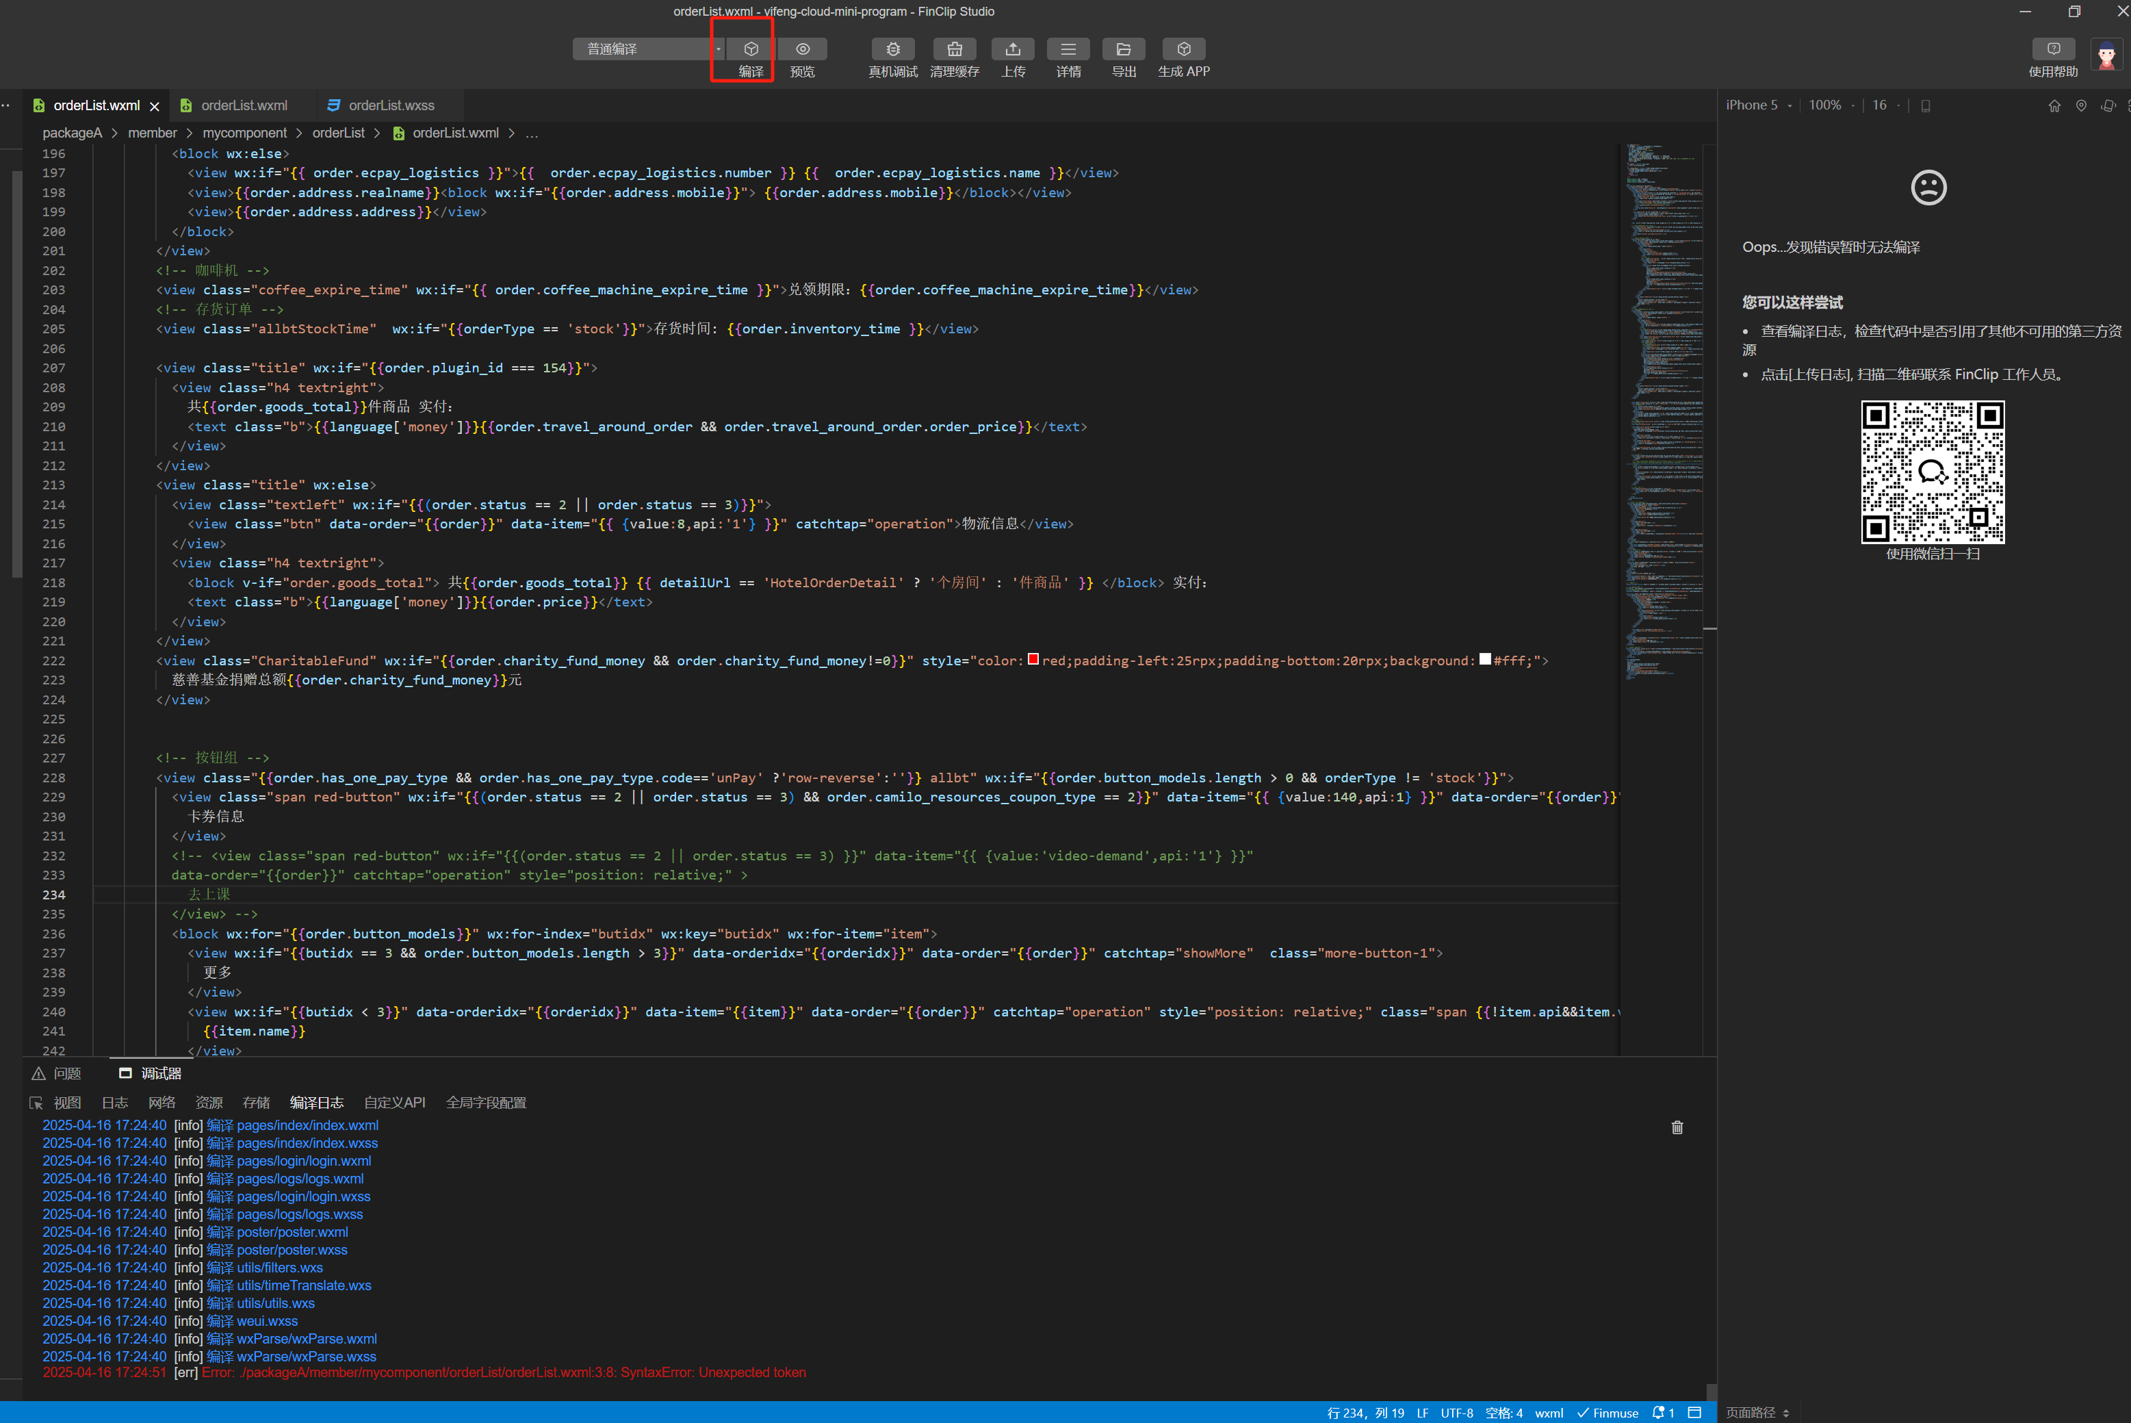Open the 详情 details icon
2131x1423 pixels.
[1068, 49]
